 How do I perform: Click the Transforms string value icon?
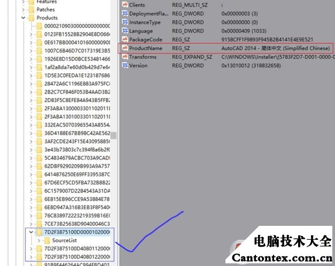[125, 57]
